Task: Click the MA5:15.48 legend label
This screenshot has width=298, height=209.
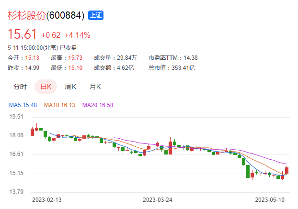Action: (x=23, y=105)
